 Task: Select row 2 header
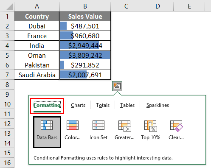click(x=7, y=26)
